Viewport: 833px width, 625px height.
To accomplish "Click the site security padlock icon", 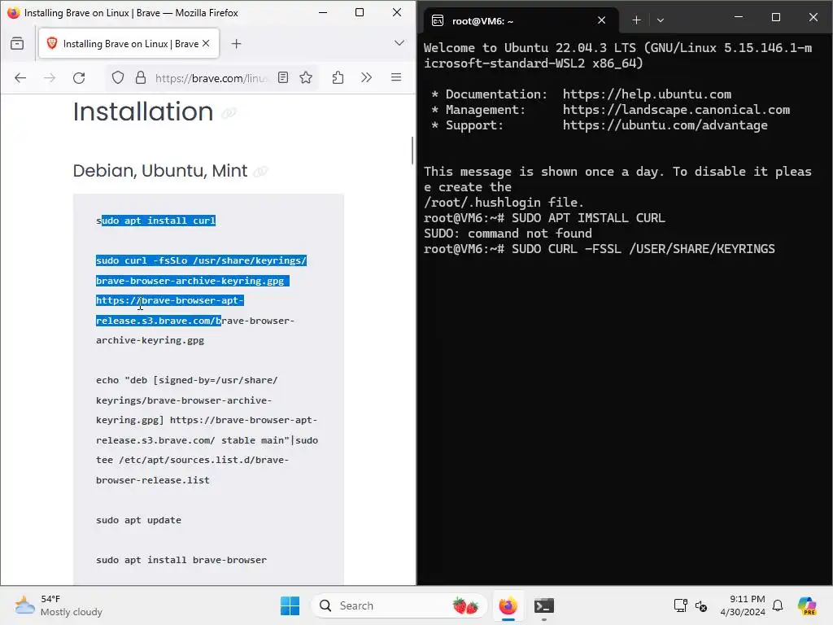I will pos(141,78).
